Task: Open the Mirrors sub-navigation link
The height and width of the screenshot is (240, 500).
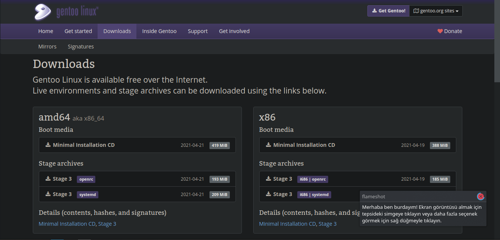Action: [47, 47]
